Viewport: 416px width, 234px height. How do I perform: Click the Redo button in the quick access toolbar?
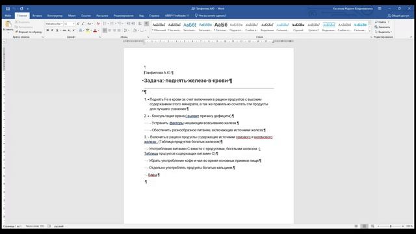21,8
